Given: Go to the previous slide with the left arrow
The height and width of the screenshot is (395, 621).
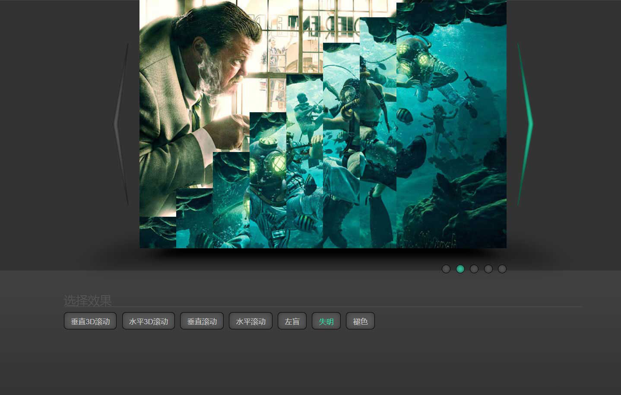Looking at the screenshot, I should (121, 124).
